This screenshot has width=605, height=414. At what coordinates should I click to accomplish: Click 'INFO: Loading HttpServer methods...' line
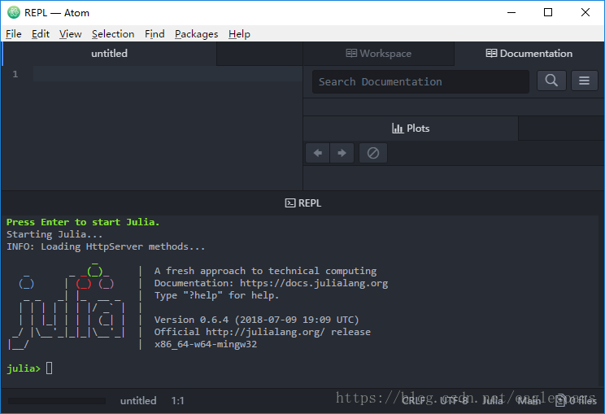coord(106,246)
